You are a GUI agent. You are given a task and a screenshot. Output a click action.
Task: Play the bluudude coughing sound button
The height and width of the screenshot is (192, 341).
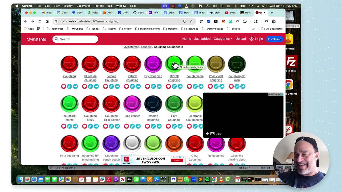click(x=90, y=64)
